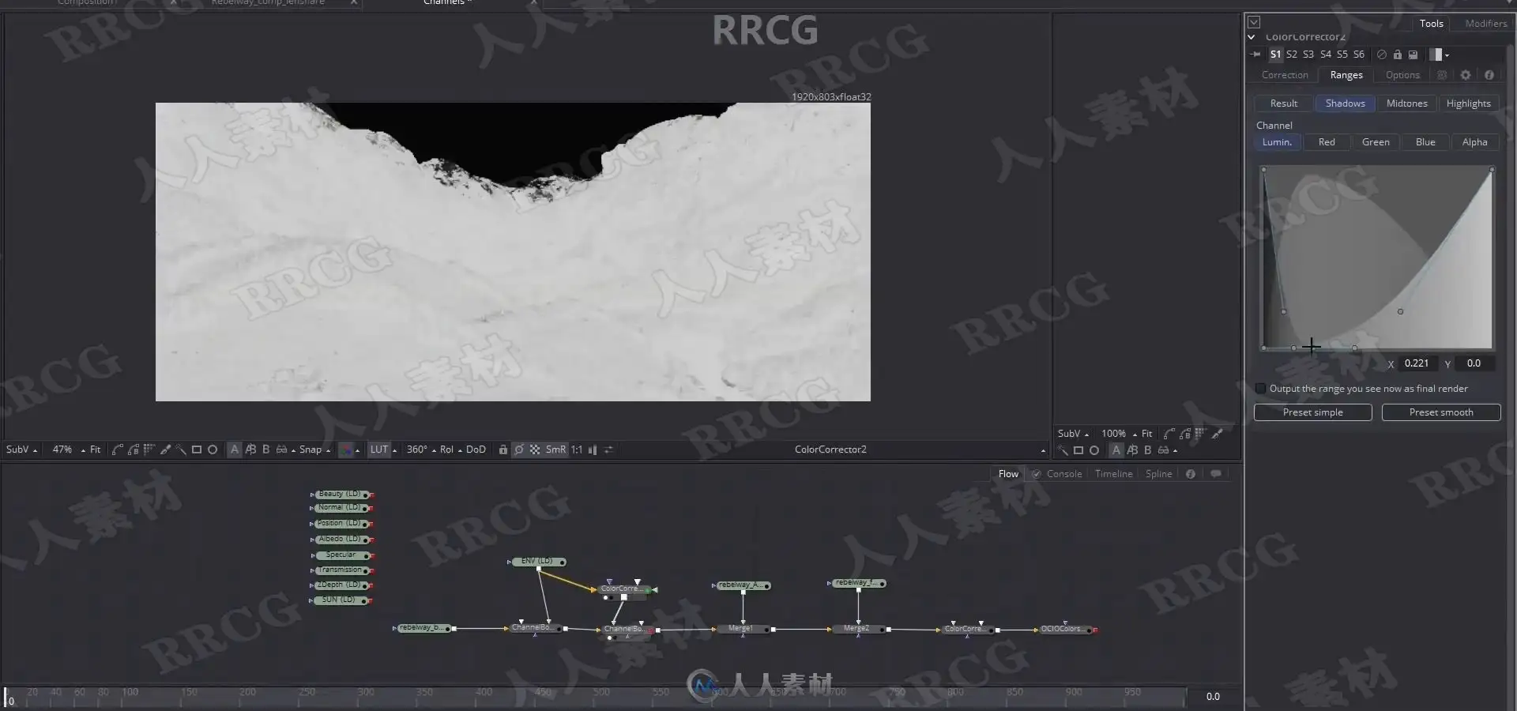This screenshot has width=1517, height=711.
Task: Switch to the Console tab
Action: (x=1063, y=474)
